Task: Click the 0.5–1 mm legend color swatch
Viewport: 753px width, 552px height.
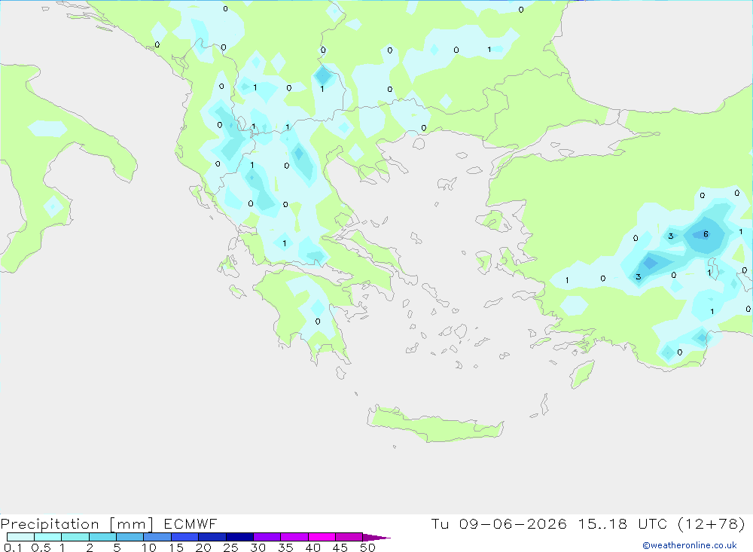Action: [48, 537]
